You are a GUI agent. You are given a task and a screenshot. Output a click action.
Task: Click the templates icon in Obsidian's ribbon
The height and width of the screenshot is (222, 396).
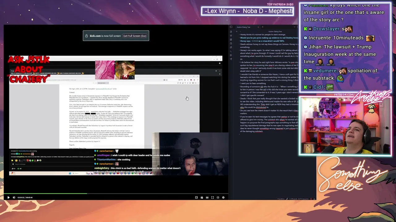point(231,47)
